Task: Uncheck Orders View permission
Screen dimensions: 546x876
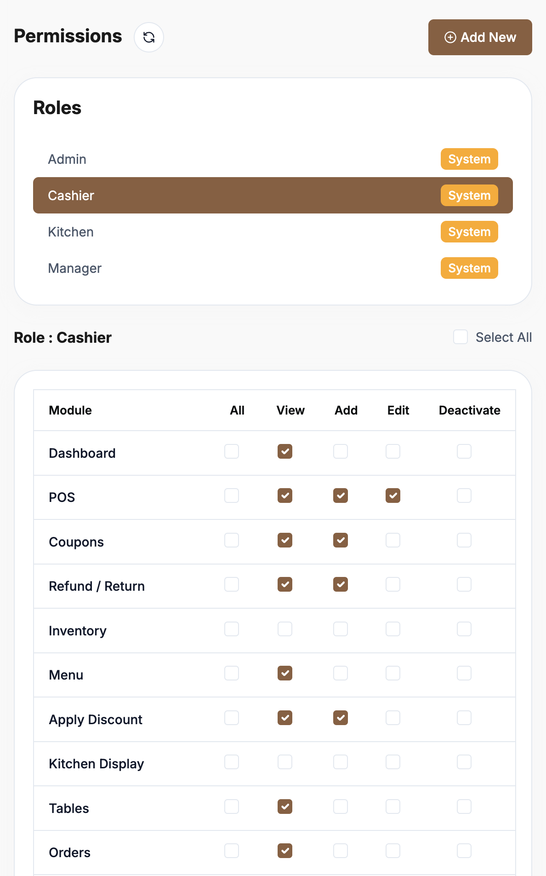Action: pyautogui.click(x=285, y=851)
